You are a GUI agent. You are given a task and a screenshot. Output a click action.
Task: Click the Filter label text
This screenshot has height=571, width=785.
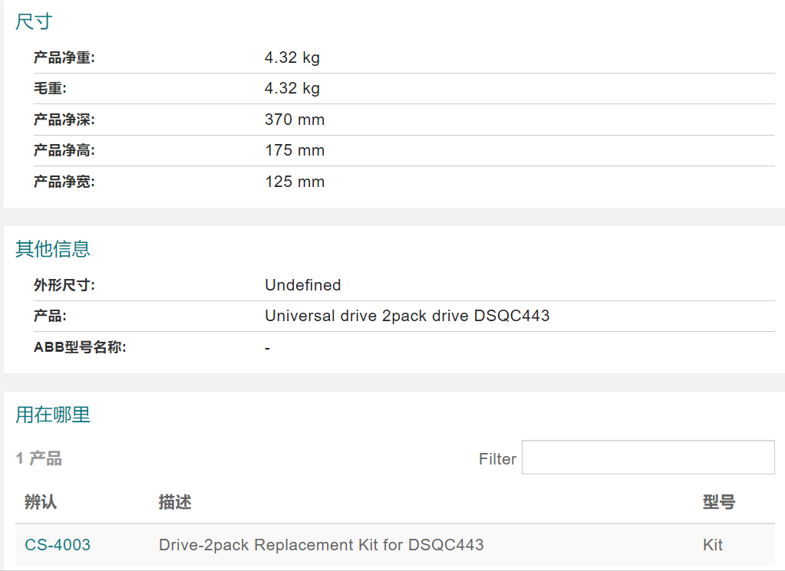[x=497, y=458]
